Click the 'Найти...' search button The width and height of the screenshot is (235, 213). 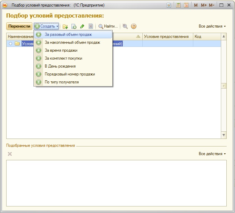pos(108,26)
